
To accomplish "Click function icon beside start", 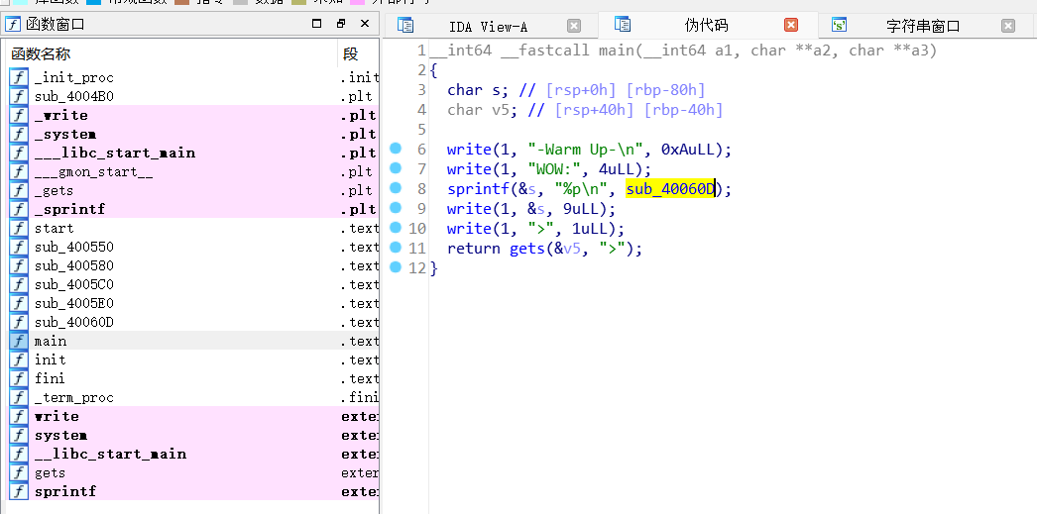I will tap(19, 228).
